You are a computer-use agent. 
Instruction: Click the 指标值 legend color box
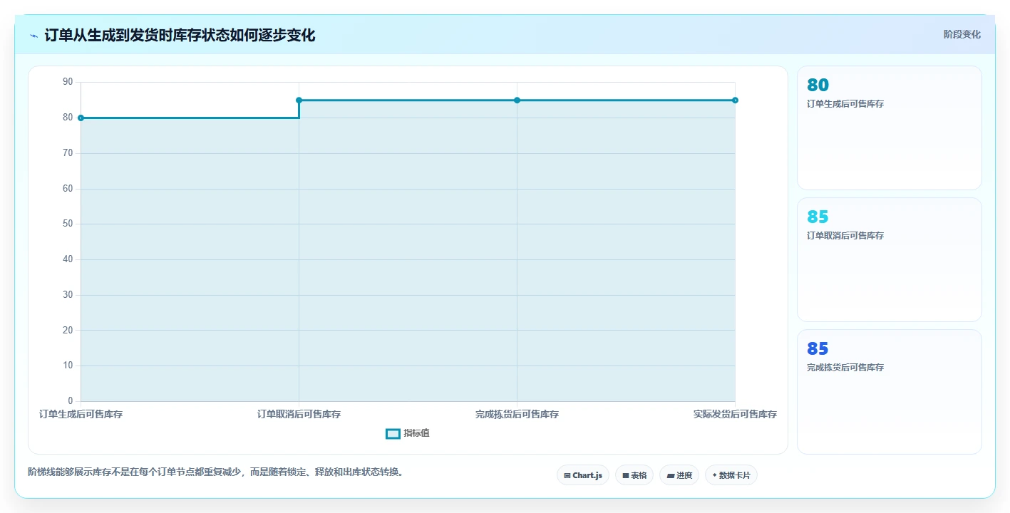(x=393, y=433)
